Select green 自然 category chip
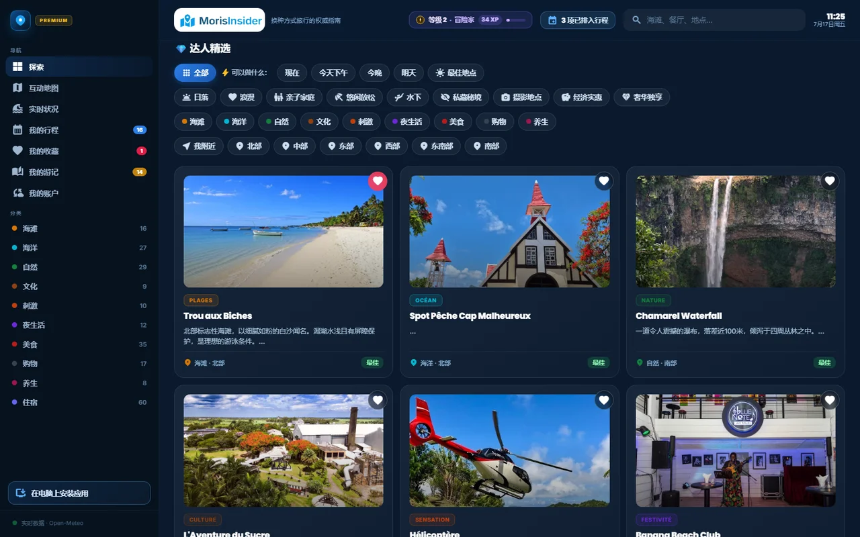The image size is (860, 537). [277, 121]
